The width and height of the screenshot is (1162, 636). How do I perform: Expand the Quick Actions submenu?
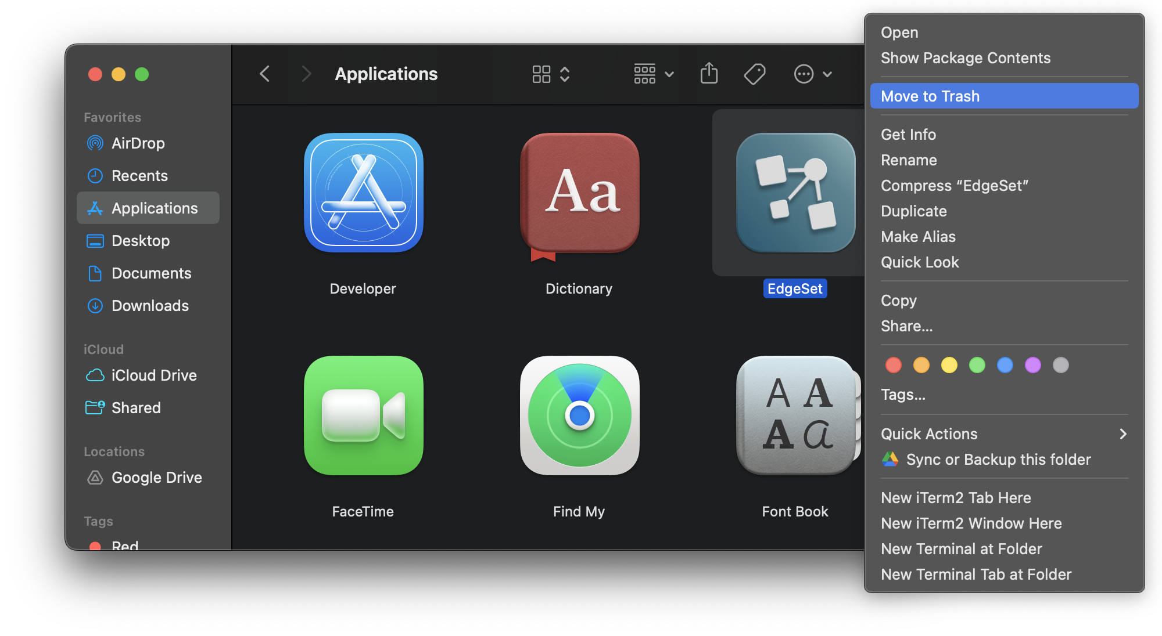pyautogui.click(x=1005, y=434)
